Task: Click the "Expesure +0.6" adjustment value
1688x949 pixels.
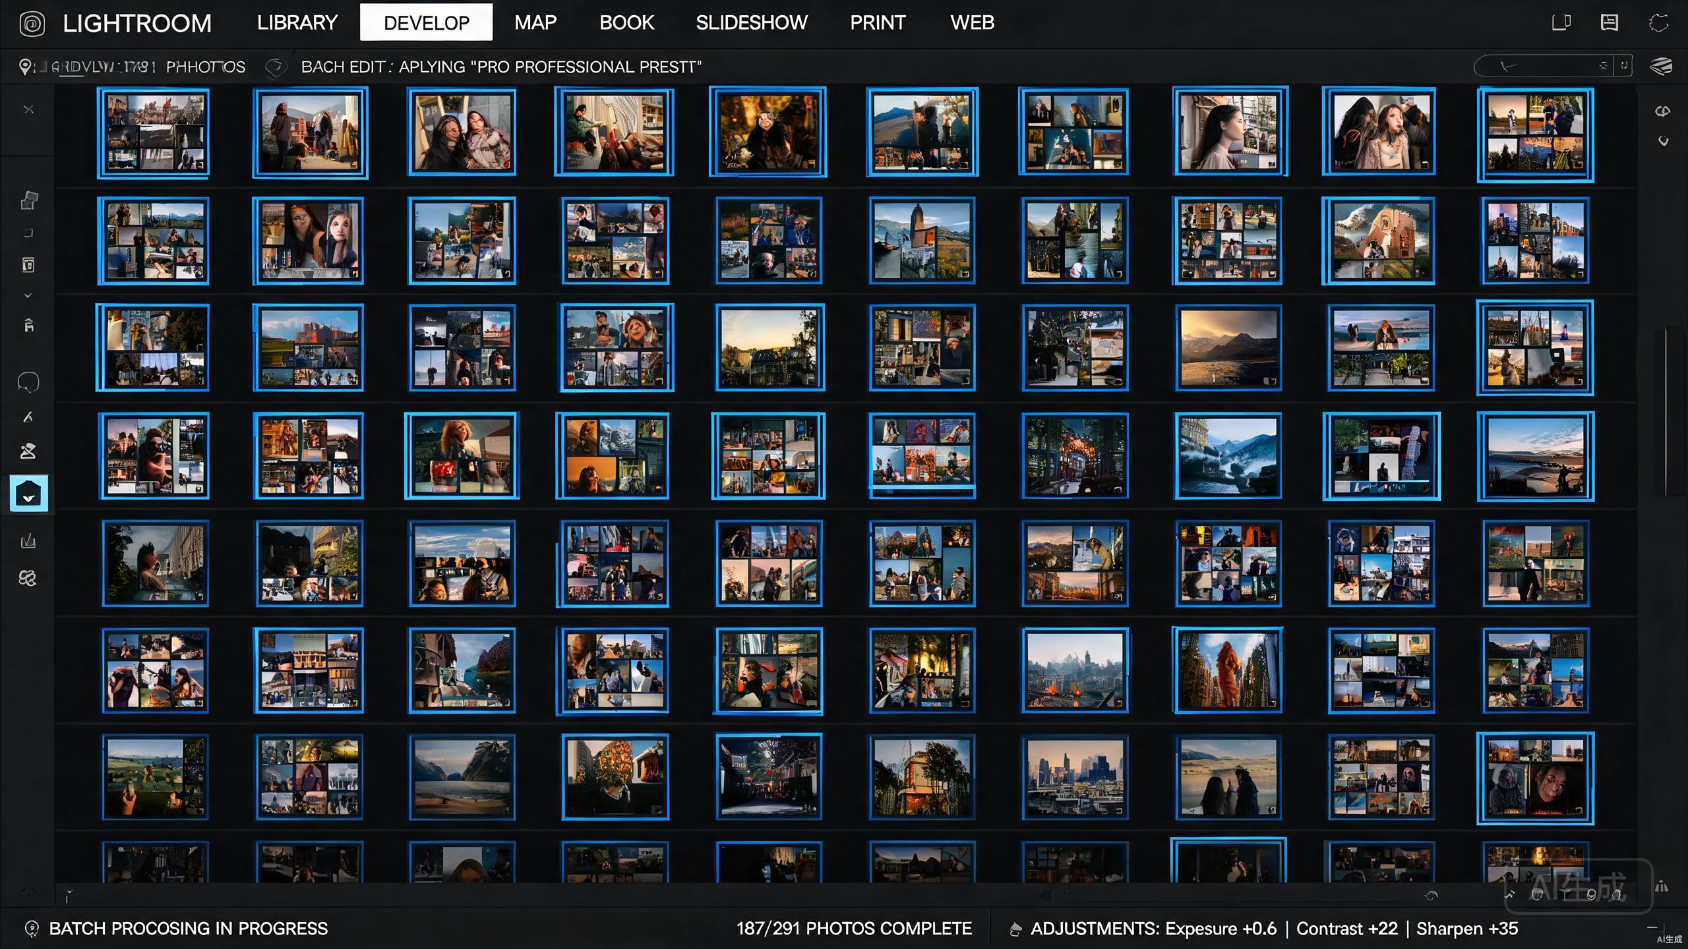Action: pyautogui.click(x=1220, y=929)
